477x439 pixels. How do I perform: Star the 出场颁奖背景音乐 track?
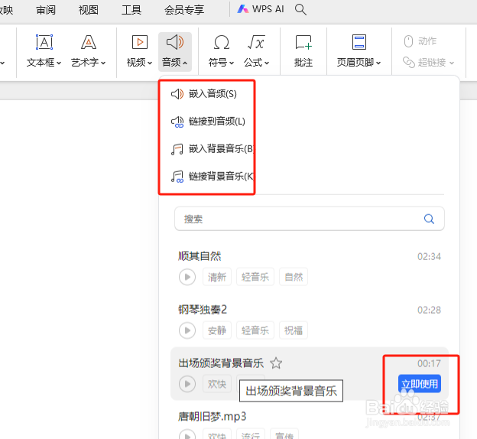276,363
